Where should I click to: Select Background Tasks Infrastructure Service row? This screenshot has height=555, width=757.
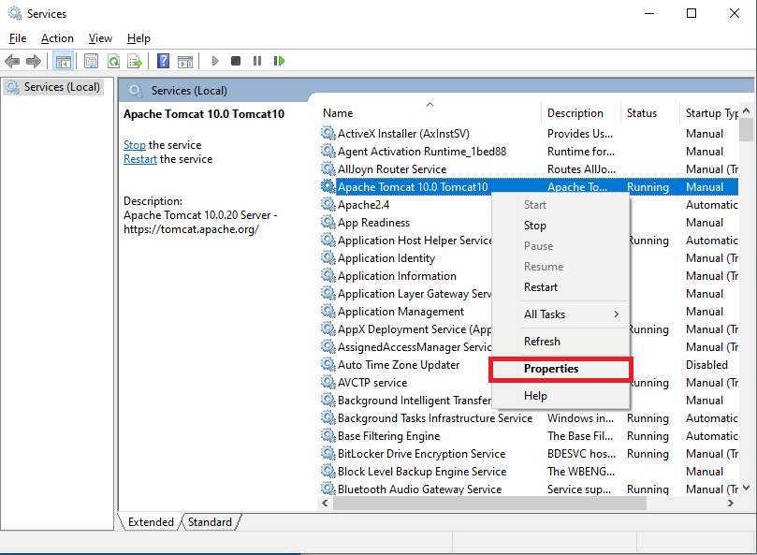click(529, 417)
